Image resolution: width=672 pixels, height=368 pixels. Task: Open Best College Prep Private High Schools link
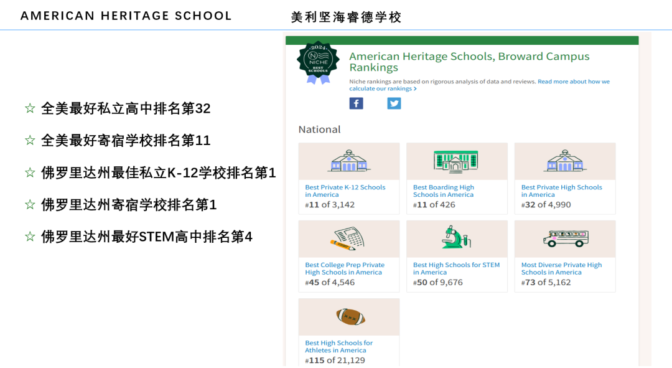345,268
